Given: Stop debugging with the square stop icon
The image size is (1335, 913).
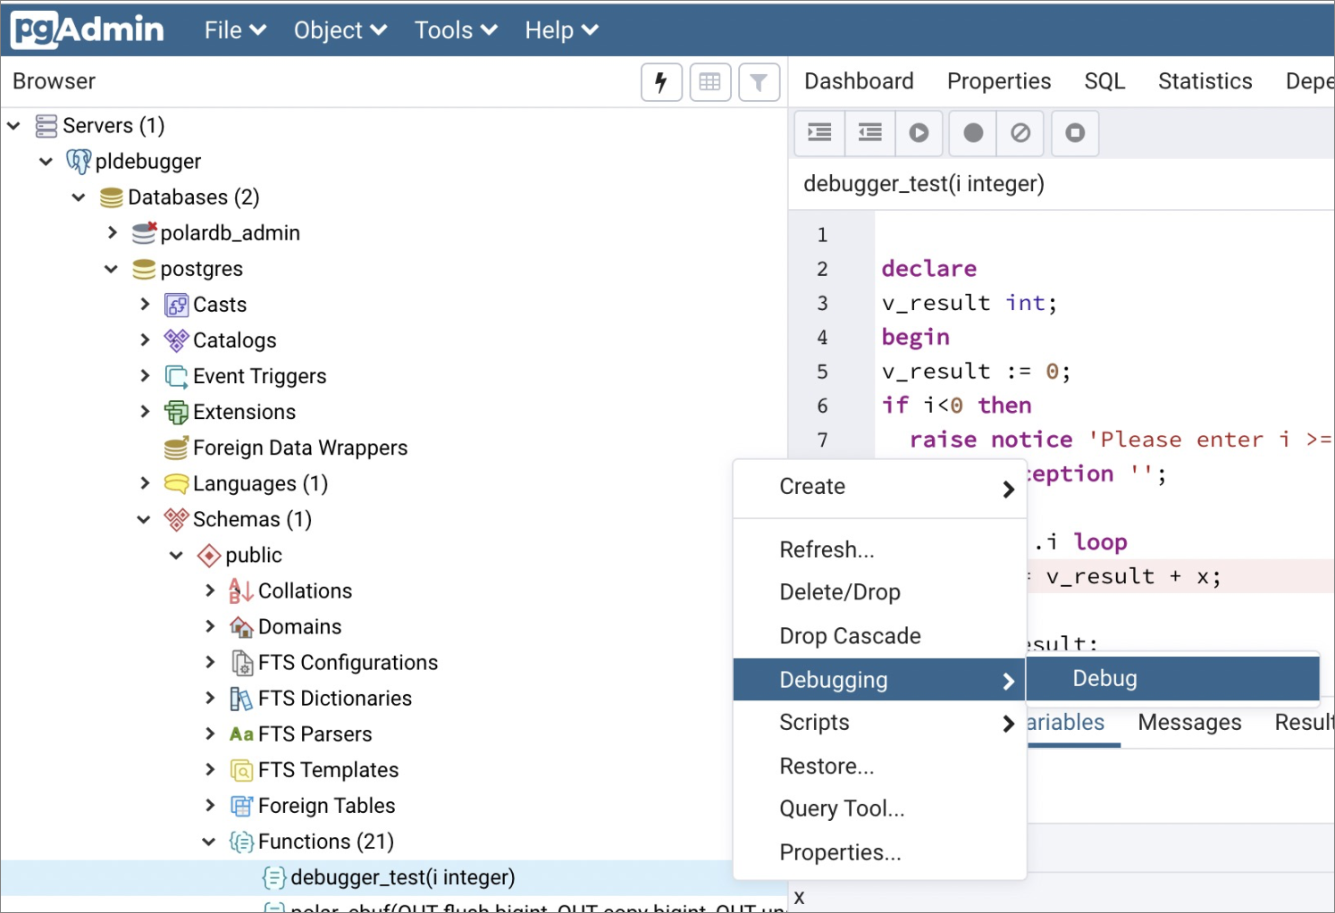Looking at the screenshot, I should click(1074, 132).
